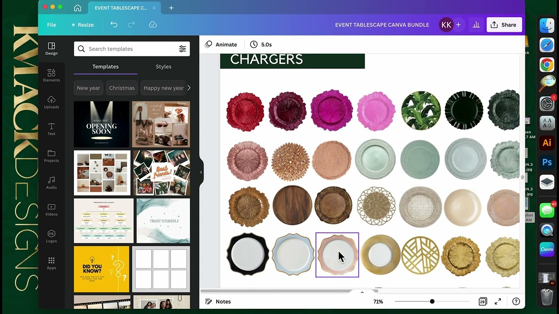Image resolution: width=559 pixels, height=314 pixels.
Task: Filter by New year chip
Action: [89, 88]
